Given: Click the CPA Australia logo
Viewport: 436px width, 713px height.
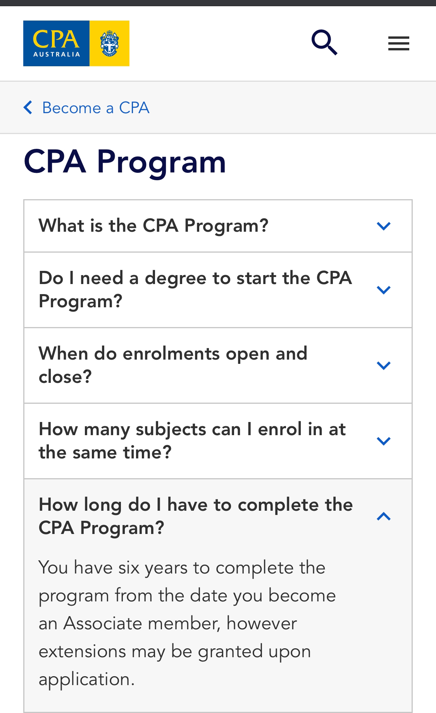Looking at the screenshot, I should [x=76, y=43].
